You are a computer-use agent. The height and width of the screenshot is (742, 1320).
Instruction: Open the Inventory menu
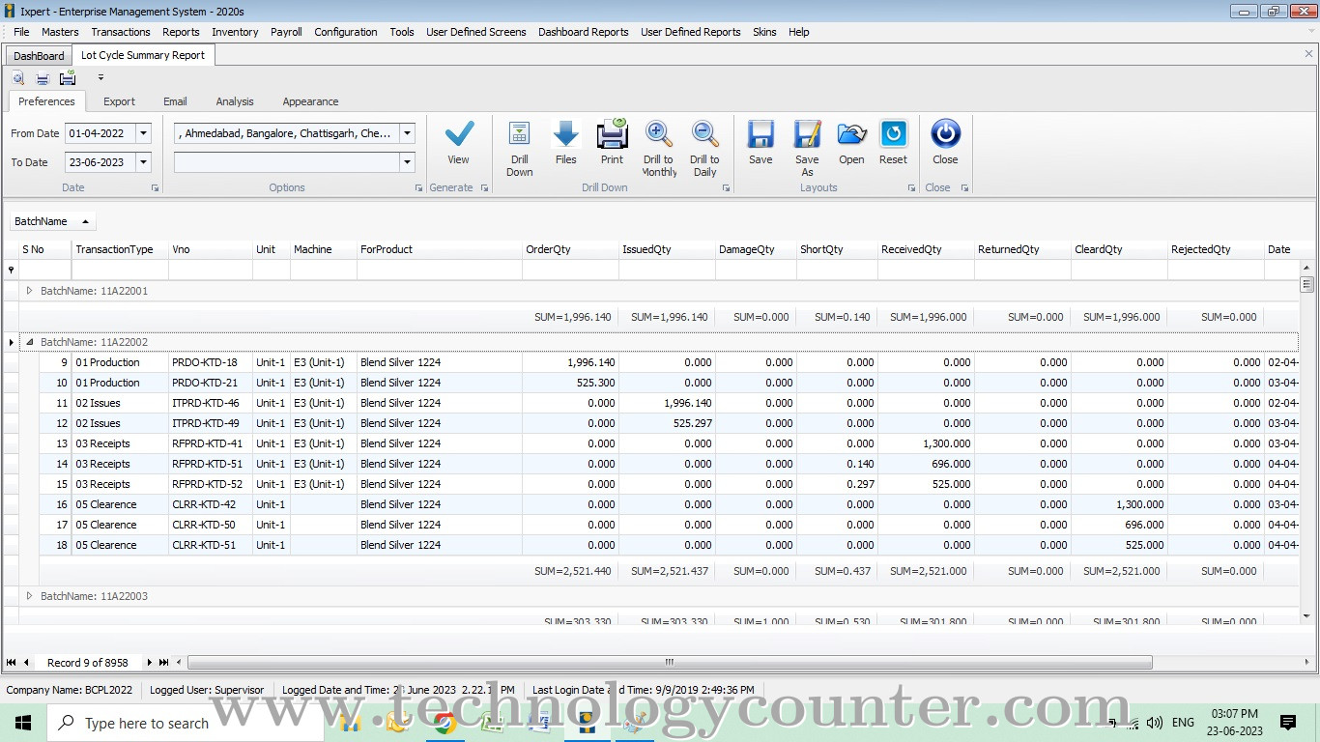235,32
